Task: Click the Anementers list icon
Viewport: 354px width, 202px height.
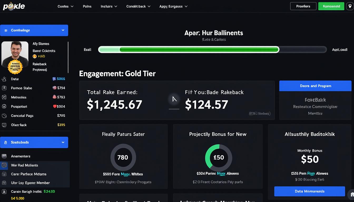Action: tap(4, 156)
